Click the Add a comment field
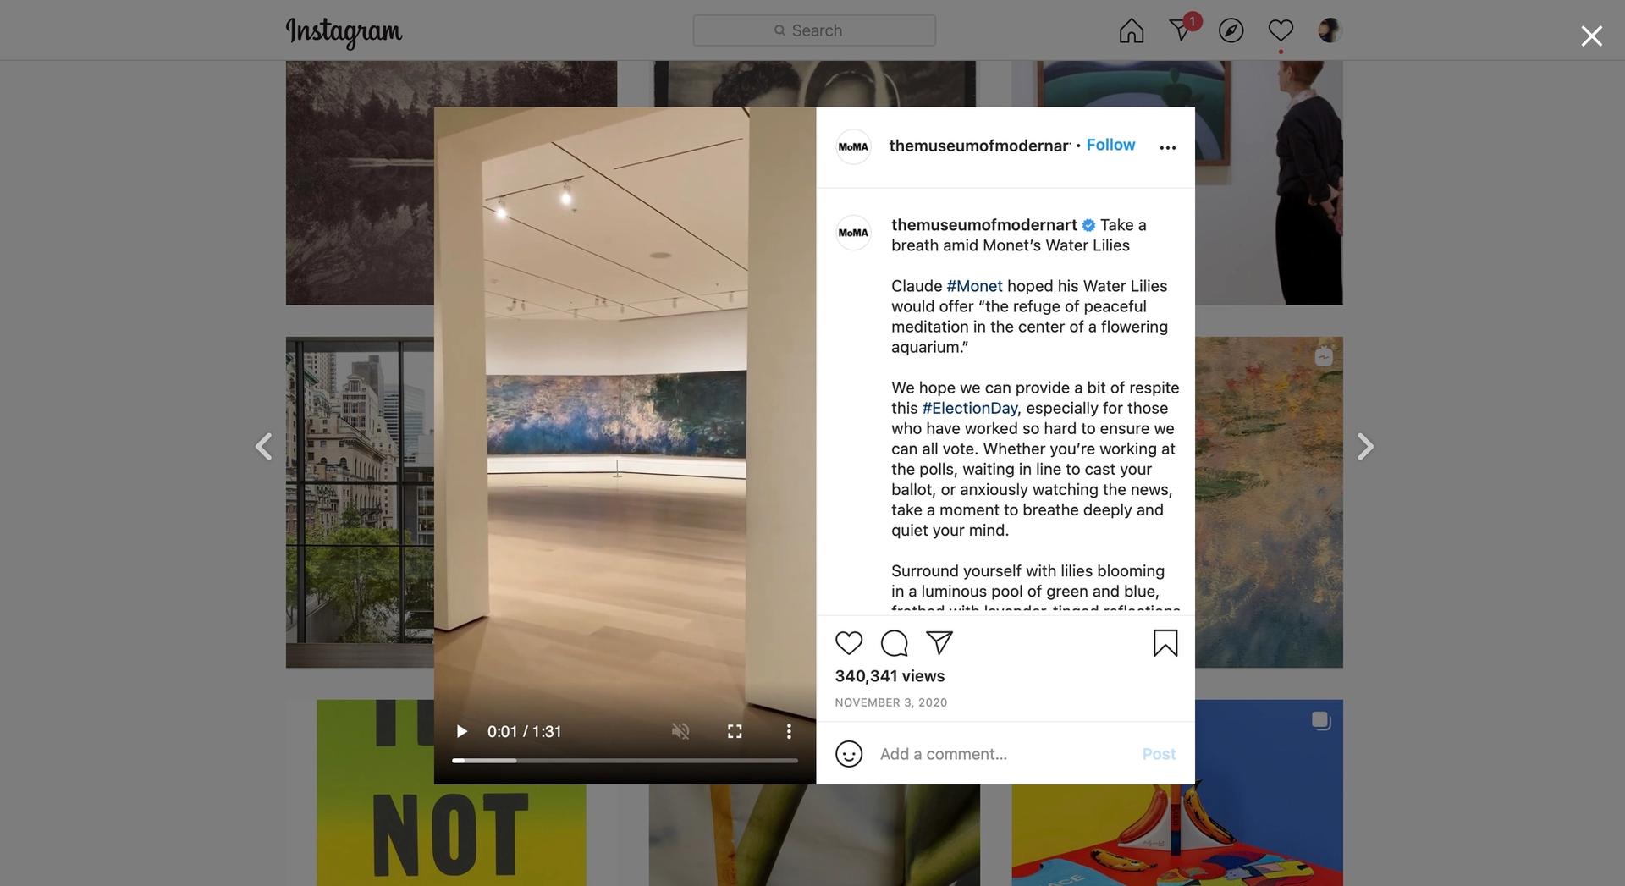 1004,754
